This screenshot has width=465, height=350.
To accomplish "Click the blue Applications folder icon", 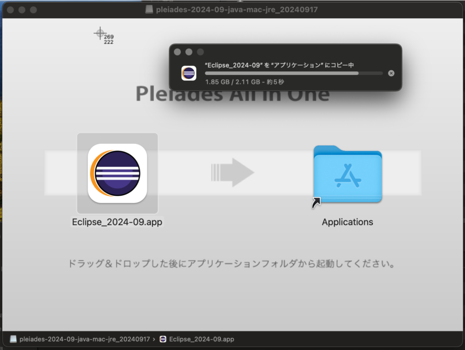I will (347, 174).
